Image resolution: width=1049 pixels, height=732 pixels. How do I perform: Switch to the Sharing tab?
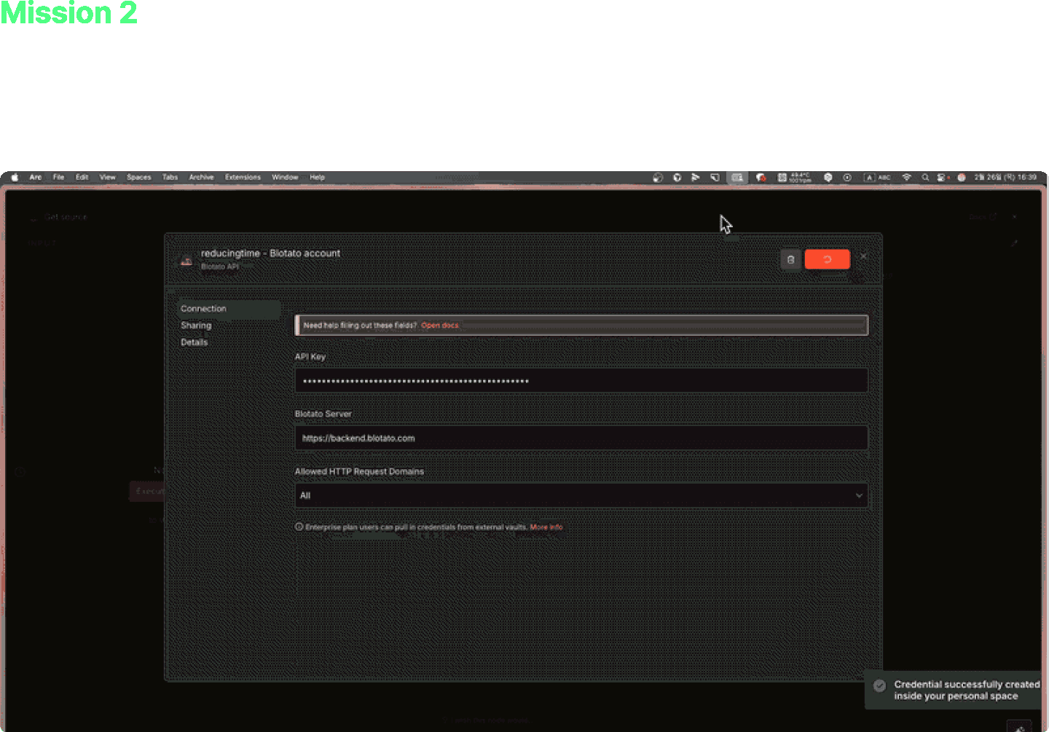pos(196,326)
